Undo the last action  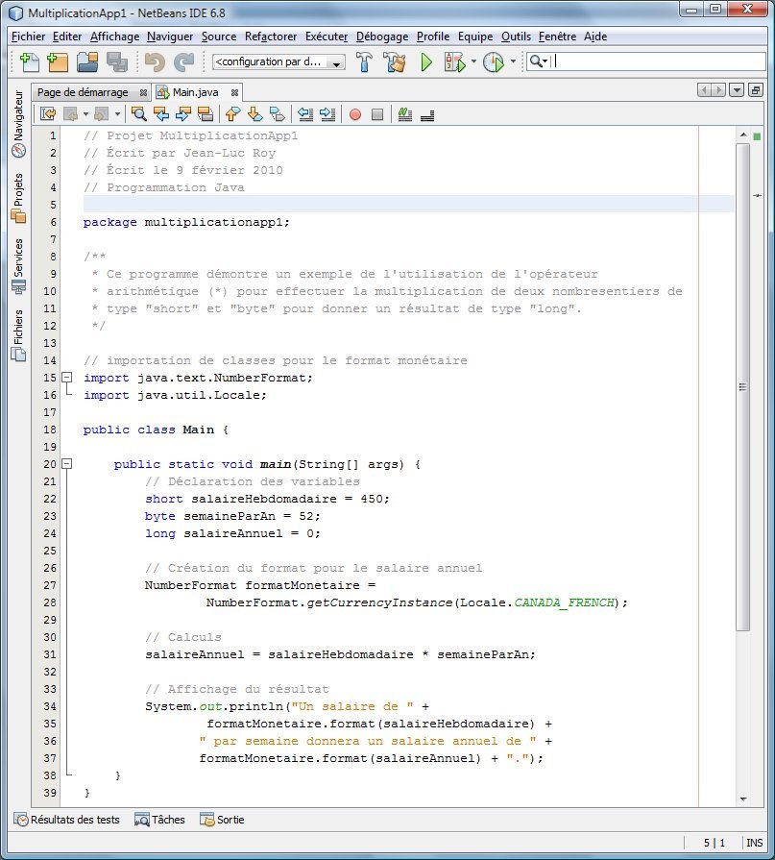tap(155, 61)
